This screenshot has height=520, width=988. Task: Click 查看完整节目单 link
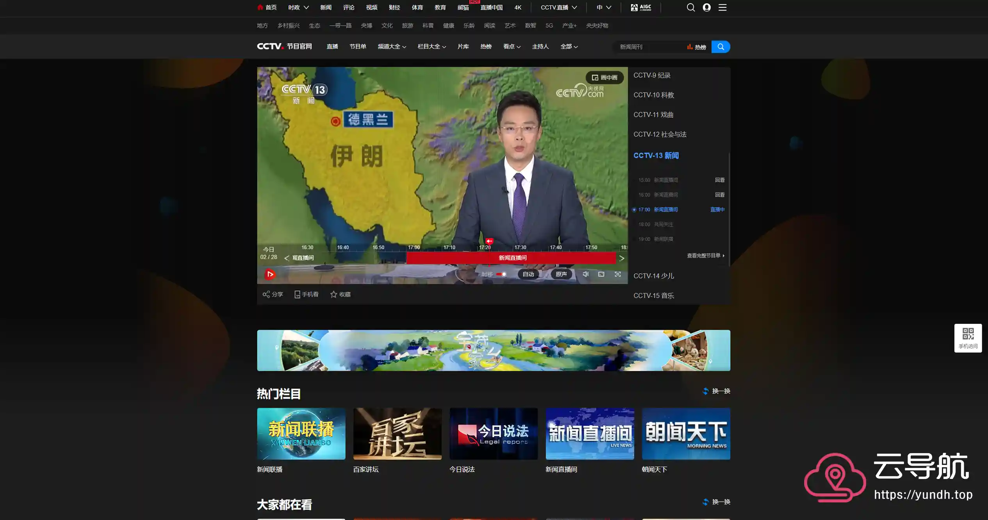pos(705,256)
